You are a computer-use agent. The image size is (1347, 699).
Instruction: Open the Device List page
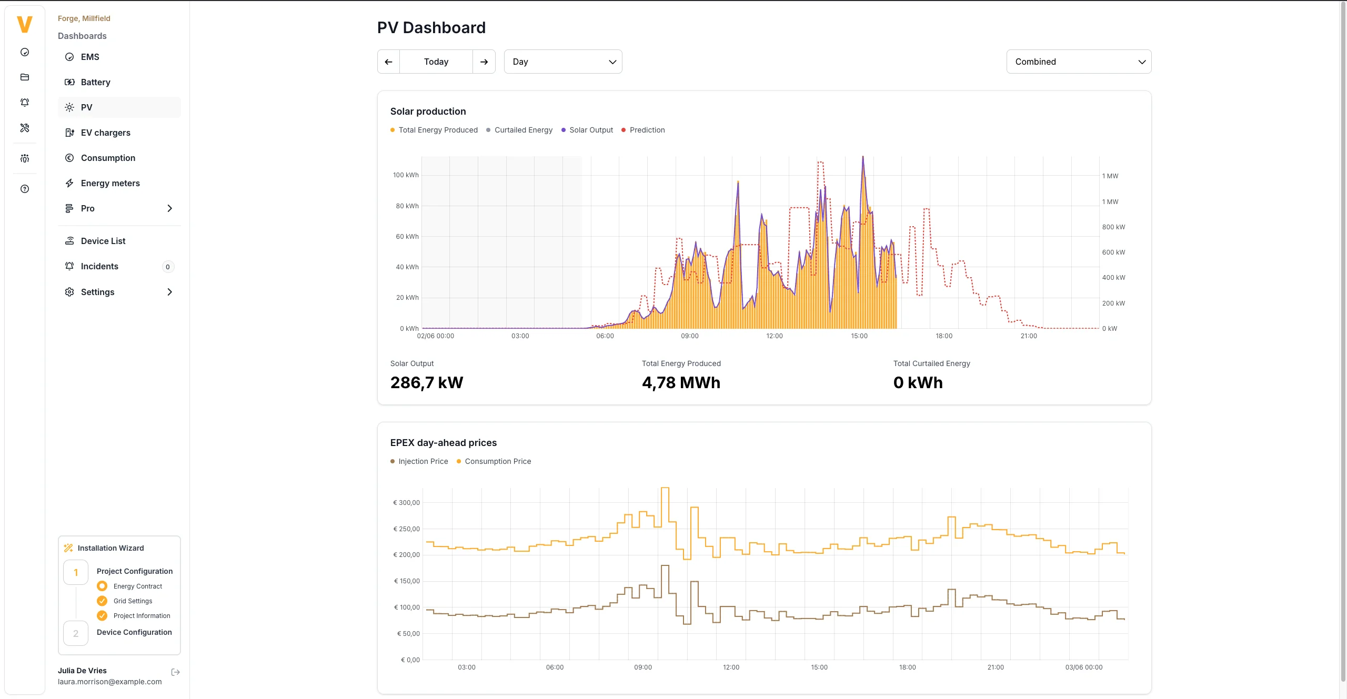coord(119,241)
